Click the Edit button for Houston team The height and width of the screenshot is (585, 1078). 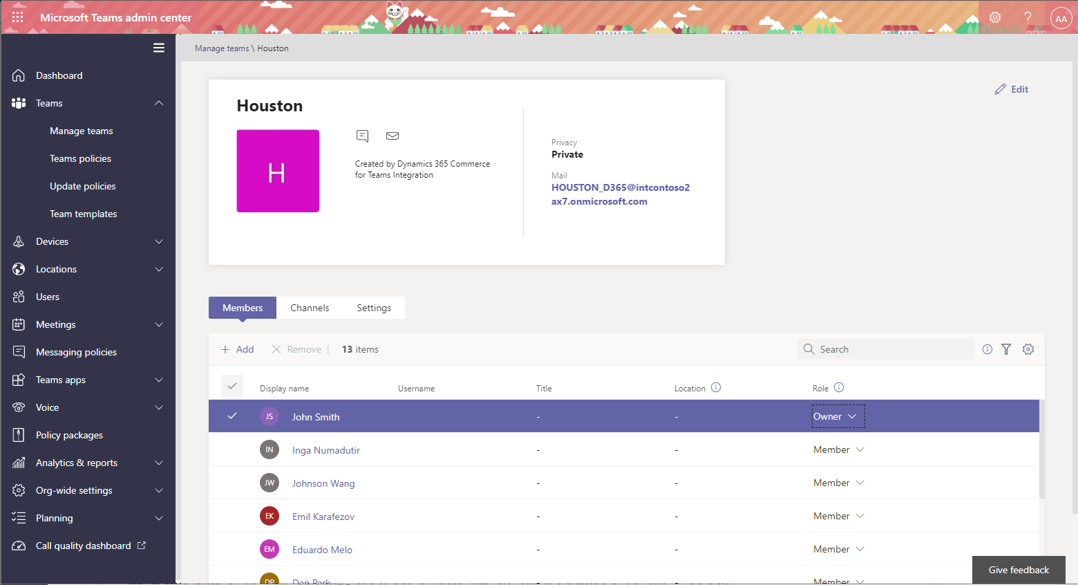click(1011, 89)
